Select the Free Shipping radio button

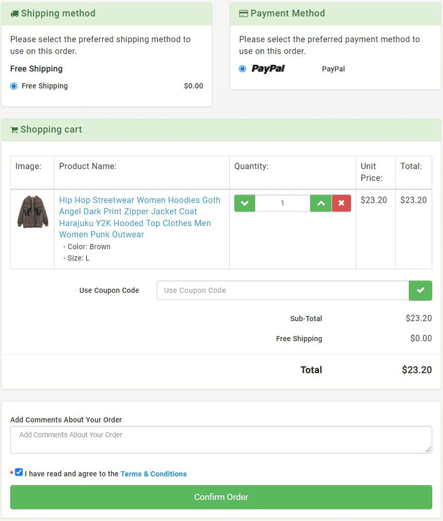pos(14,86)
